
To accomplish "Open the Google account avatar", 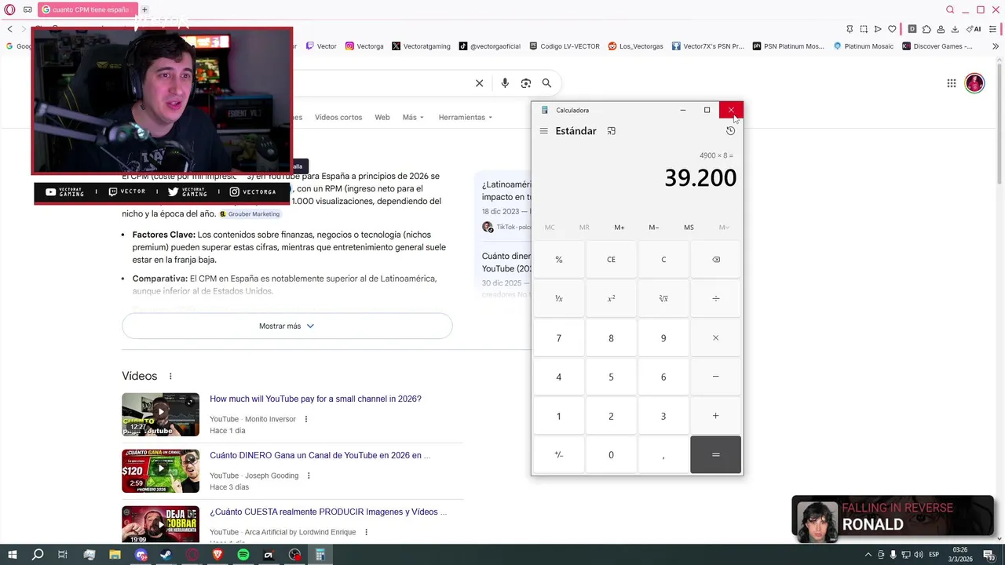I will [x=974, y=83].
